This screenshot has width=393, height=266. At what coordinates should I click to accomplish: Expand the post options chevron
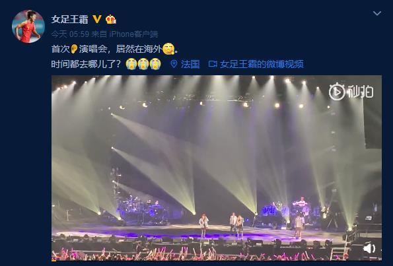tap(377, 13)
